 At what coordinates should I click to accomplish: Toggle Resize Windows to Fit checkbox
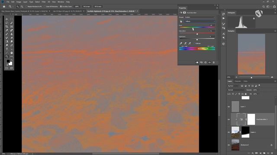(x=26, y=6)
